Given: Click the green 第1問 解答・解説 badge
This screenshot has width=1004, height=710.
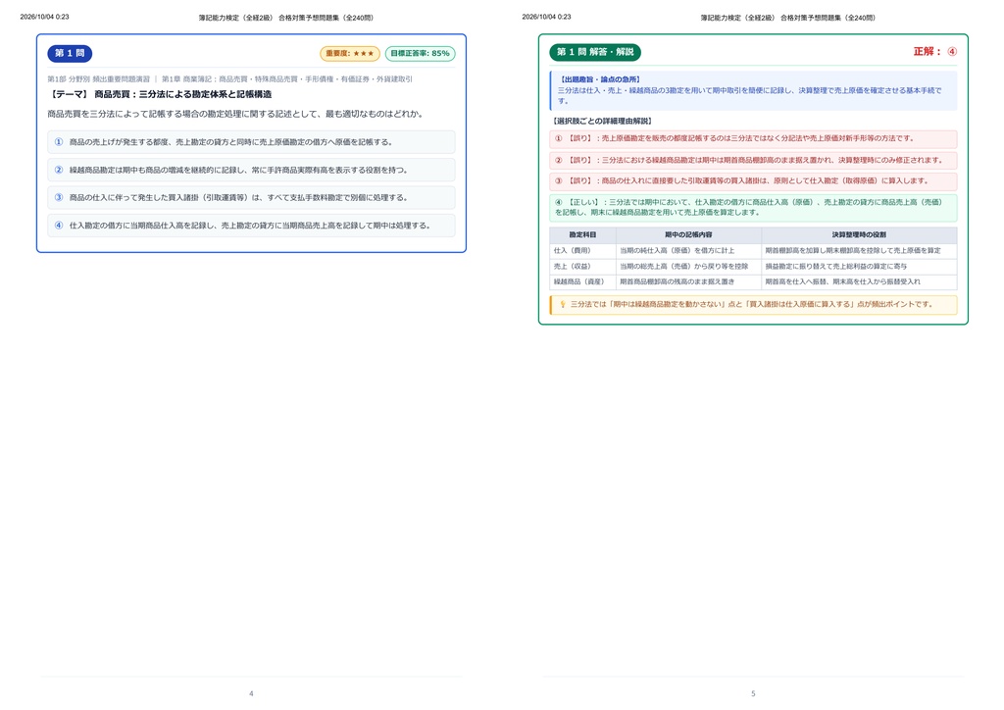Looking at the screenshot, I should point(595,52).
